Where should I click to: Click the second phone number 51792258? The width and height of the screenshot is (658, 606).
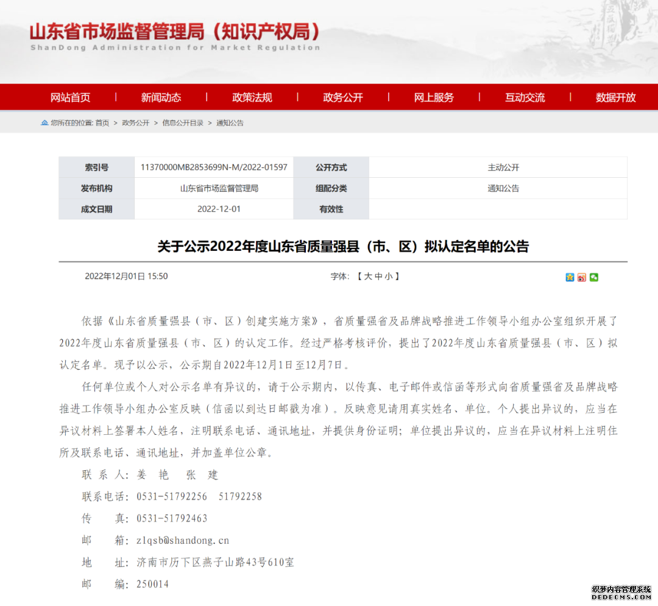click(240, 496)
